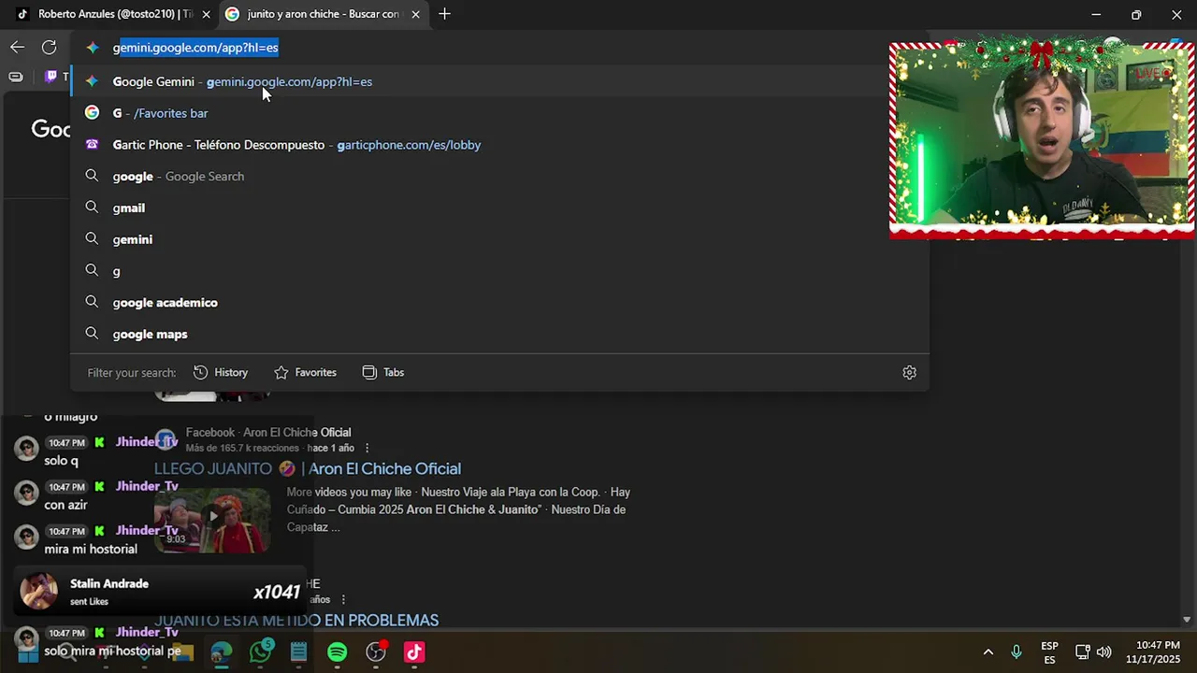The width and height of the screenshot is (1197, 673).
Task: Close the 'junito y aron chiche' tab
Action: (x=415, y=14)
